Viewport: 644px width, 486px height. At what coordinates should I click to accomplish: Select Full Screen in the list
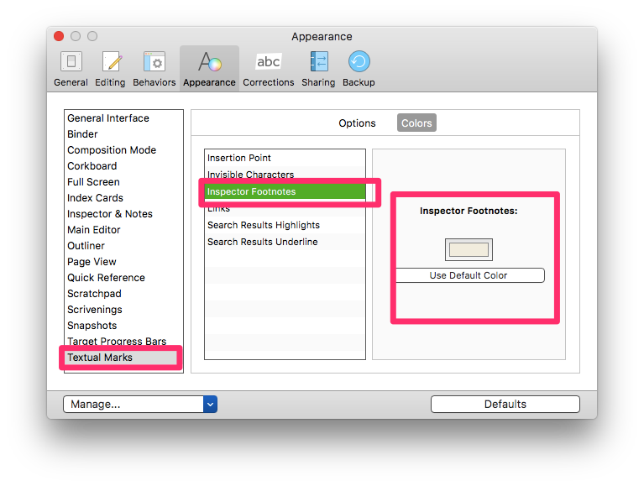pos(123,182)
